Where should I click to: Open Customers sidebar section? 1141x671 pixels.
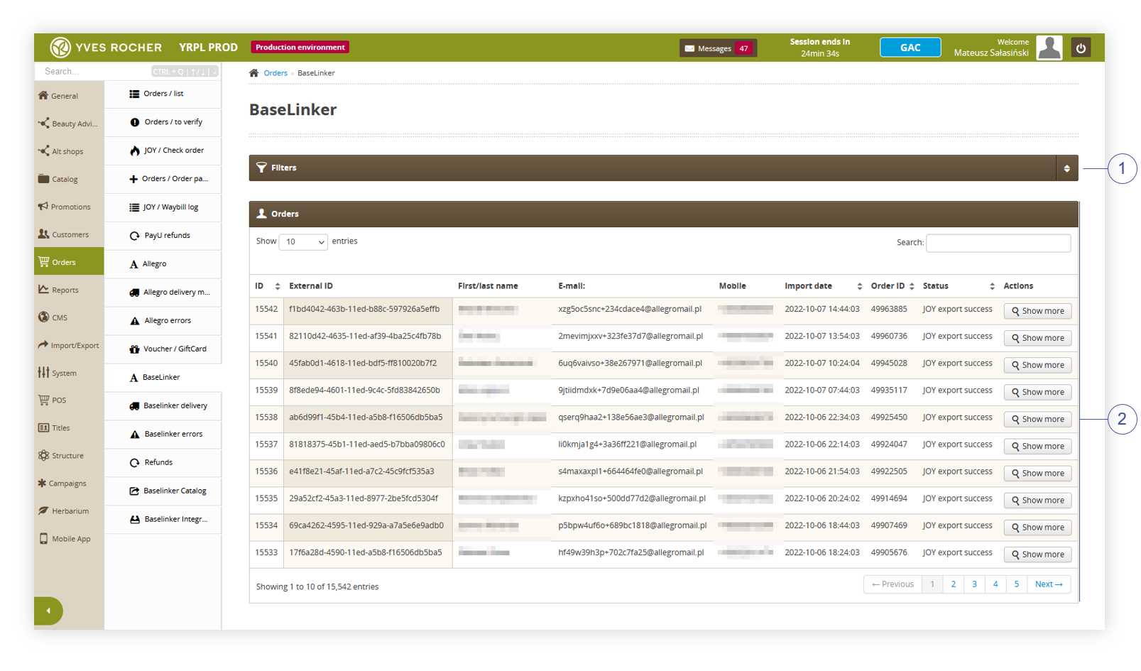click(69, 234)
